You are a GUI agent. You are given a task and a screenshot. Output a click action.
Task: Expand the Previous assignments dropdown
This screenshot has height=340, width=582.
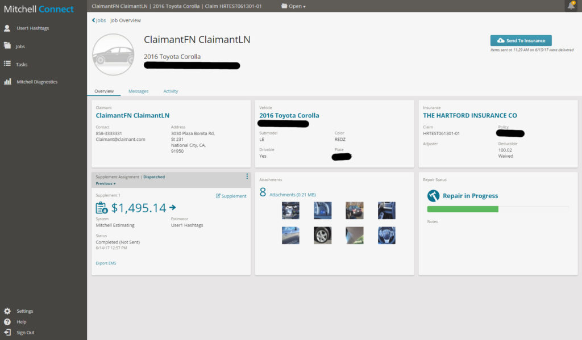(106, 183)
